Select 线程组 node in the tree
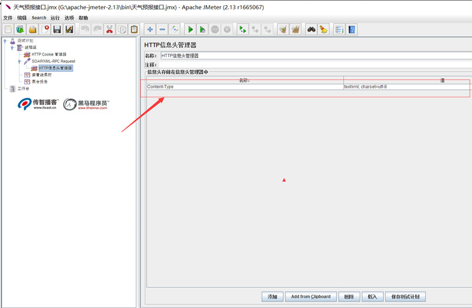 pyautogui.click(x=31, y=48)
